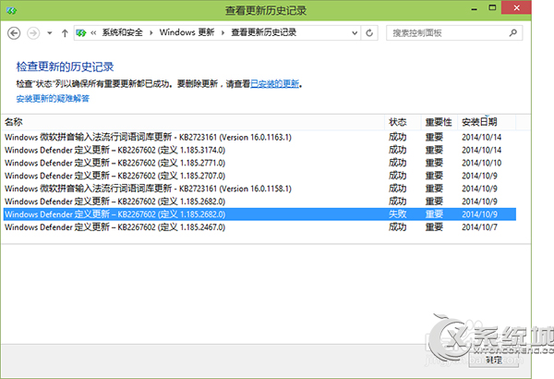
Task: Click the forward navigation arrow
Action: 33,33
